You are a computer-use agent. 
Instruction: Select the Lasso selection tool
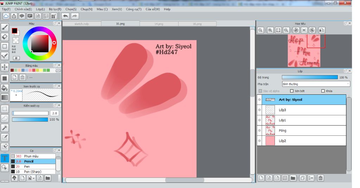pyautogui.click(x=5, y=119)
